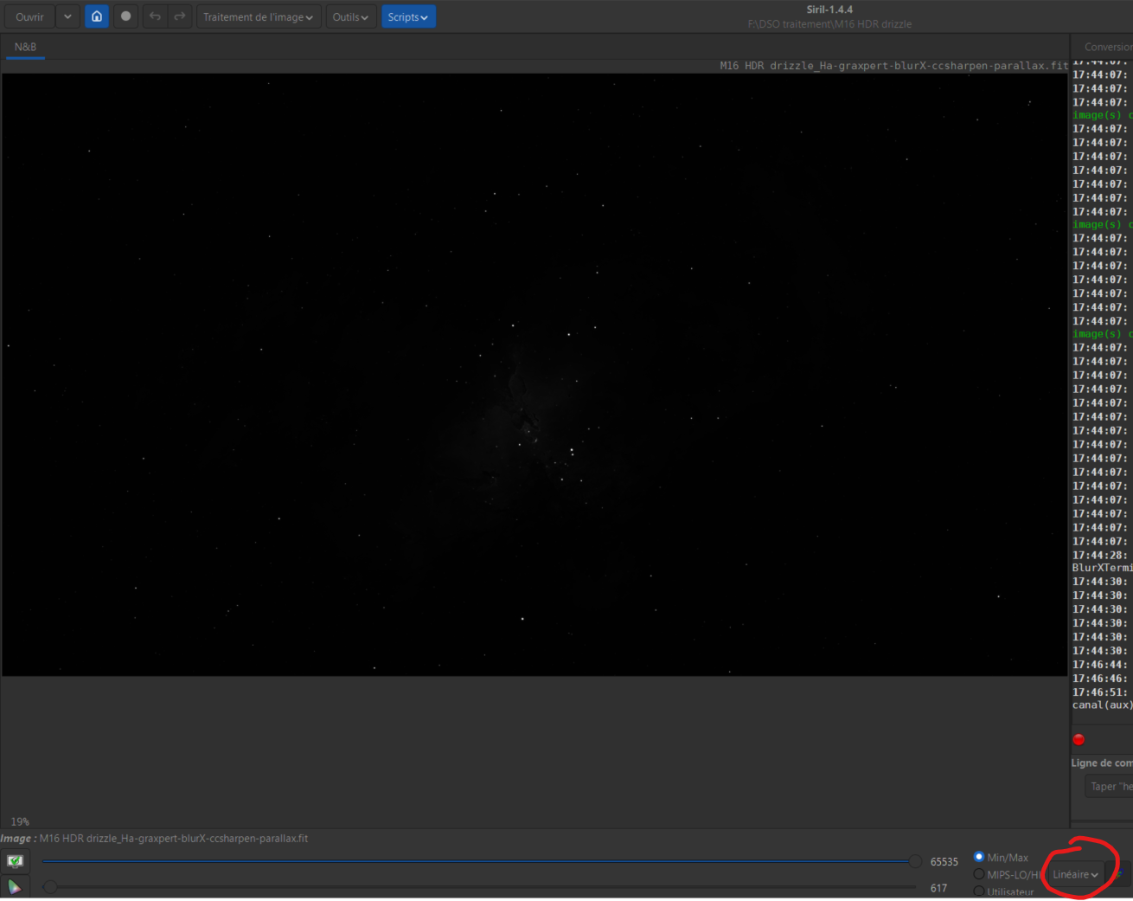Adjust the upper cut-off slider at 65535

(915, 861)
